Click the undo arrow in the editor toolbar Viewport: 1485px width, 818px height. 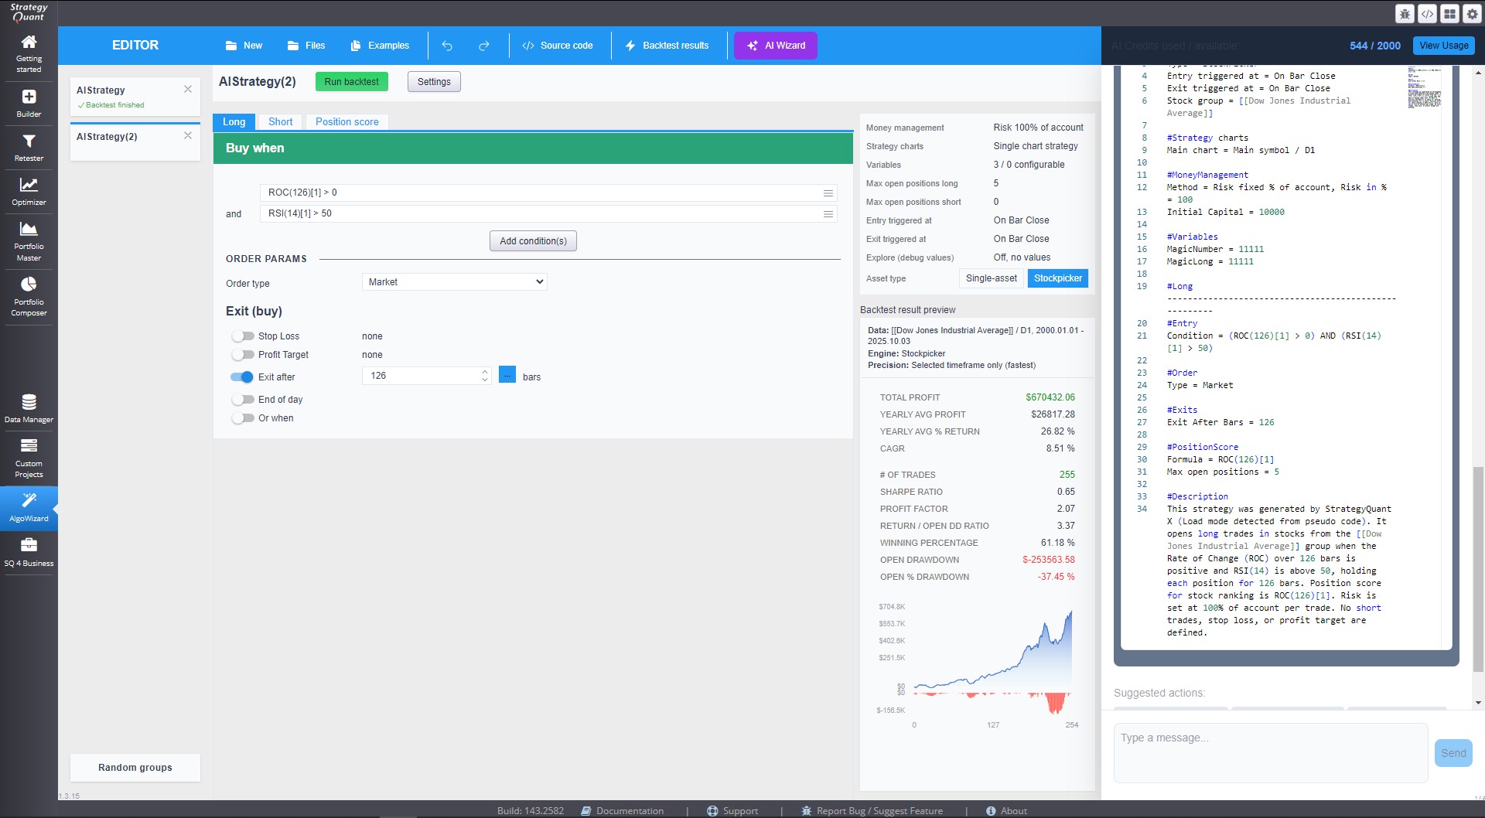pos(447,46)
